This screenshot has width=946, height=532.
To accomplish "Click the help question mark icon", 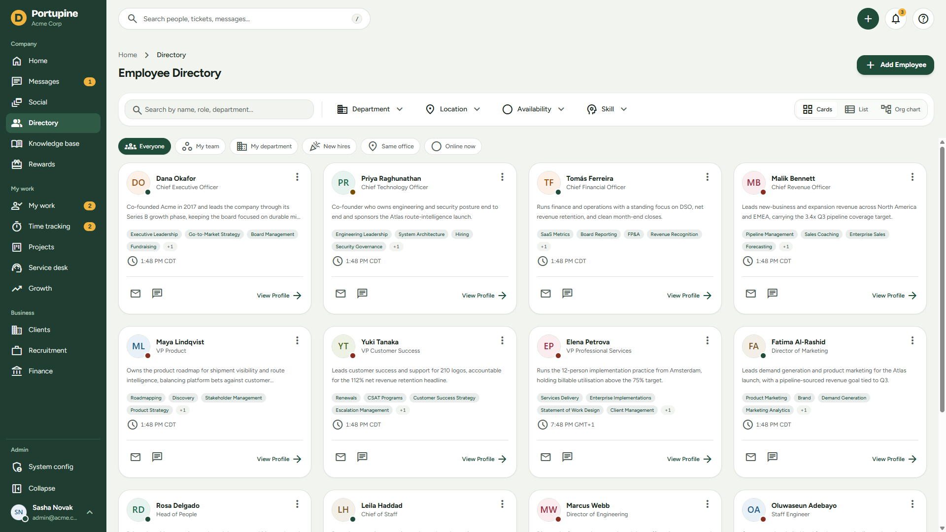I will click(x=923, y=19).
